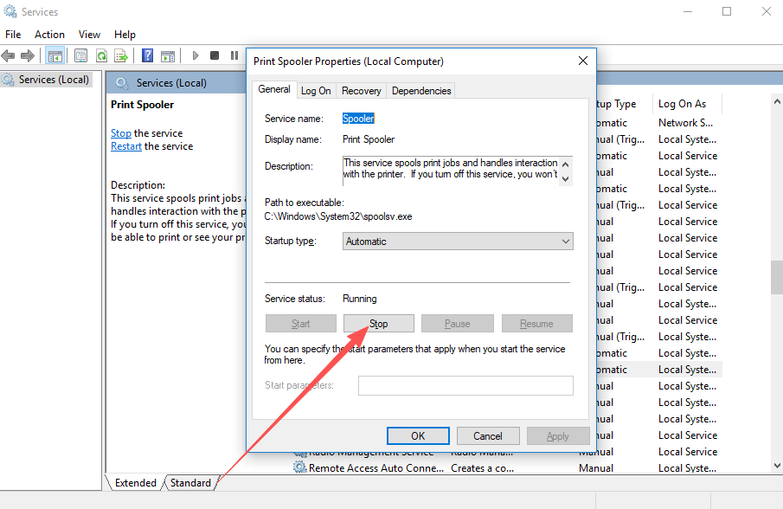Click the Description text box in the dialog

[451, 171]
